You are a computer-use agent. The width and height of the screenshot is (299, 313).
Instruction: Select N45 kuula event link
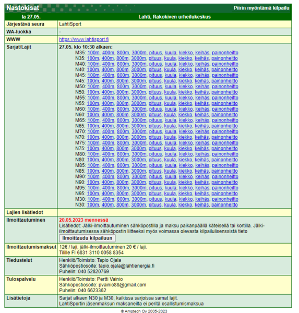(170, 81)
